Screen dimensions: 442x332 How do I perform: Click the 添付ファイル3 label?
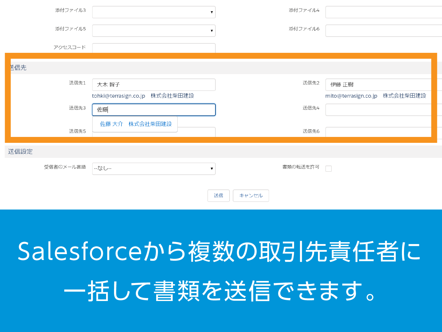(x=70, y=10)
